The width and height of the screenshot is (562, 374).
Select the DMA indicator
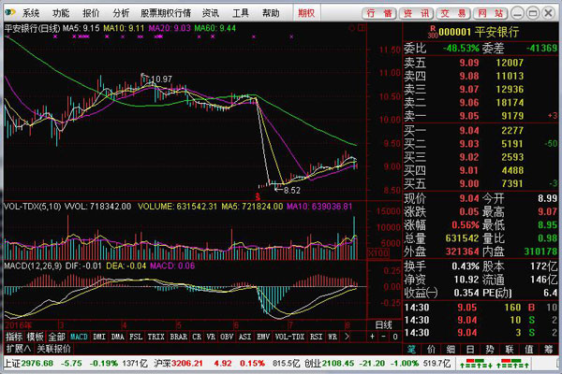pyautogui.click(x=118, y=337)
